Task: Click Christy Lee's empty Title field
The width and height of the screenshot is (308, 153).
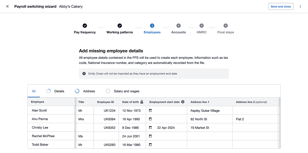Action: pos(84,127)
